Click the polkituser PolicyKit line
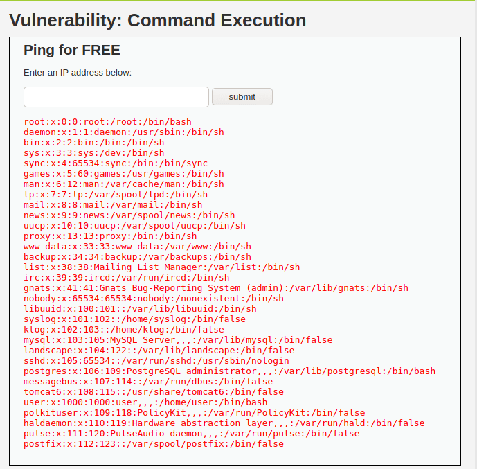The width and height of the screenshot is (477, 469). [194, 413]
